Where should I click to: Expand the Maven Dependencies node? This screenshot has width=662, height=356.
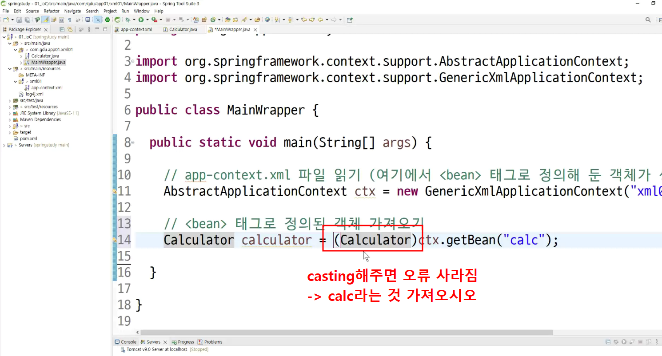[x=10, y=119]
